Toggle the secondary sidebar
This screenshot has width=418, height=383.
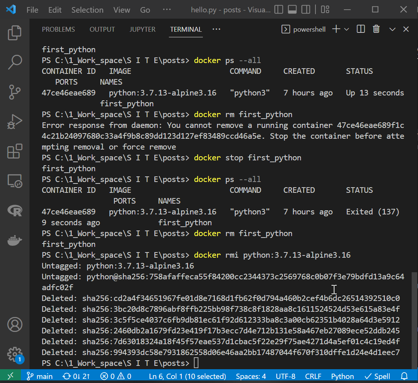pyautogui.click(x=305, y=10)
